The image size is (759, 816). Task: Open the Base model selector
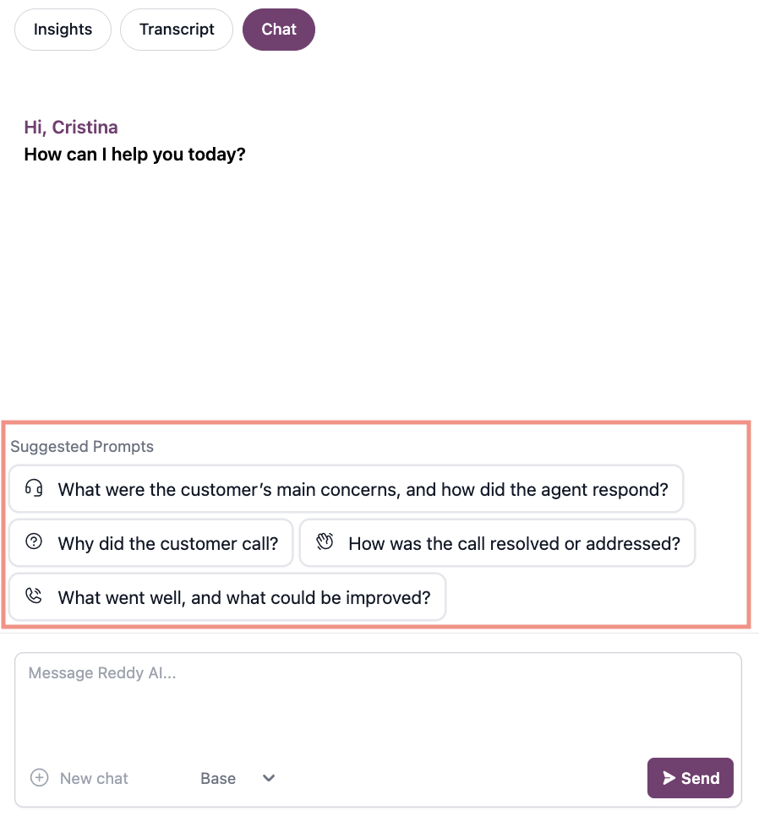click(x=237, y=778)
